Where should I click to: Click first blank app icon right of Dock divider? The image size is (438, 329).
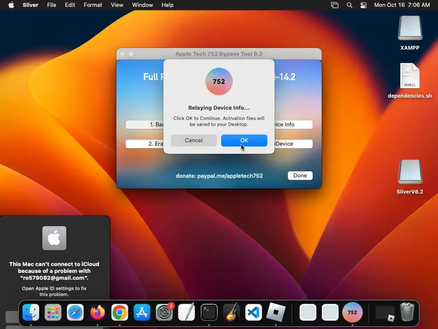(x=308, y=312)
